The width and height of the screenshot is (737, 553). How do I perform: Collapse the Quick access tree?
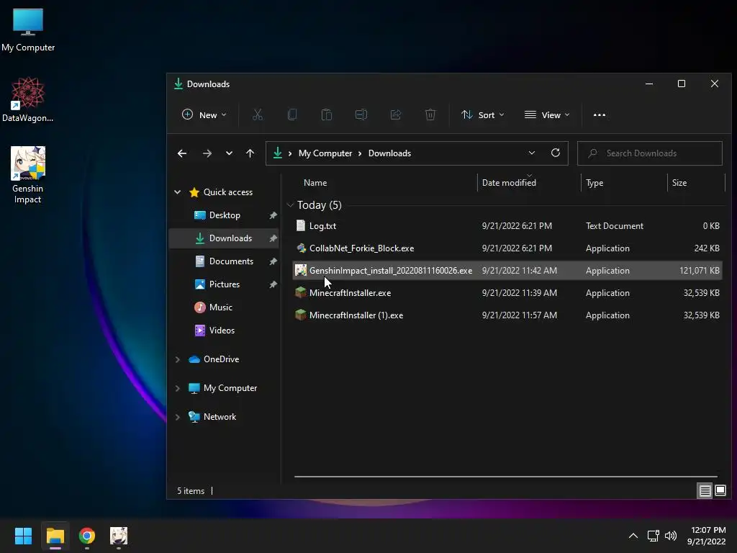click(x=178, y=192)
